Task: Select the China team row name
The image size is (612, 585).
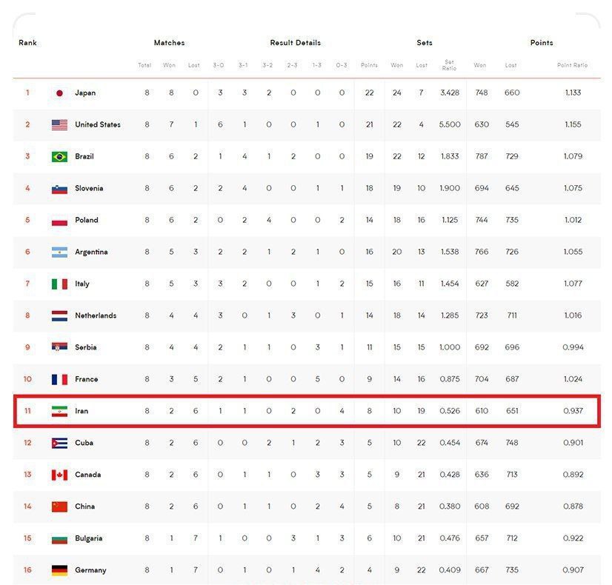Action: click(x=84, y=507)
